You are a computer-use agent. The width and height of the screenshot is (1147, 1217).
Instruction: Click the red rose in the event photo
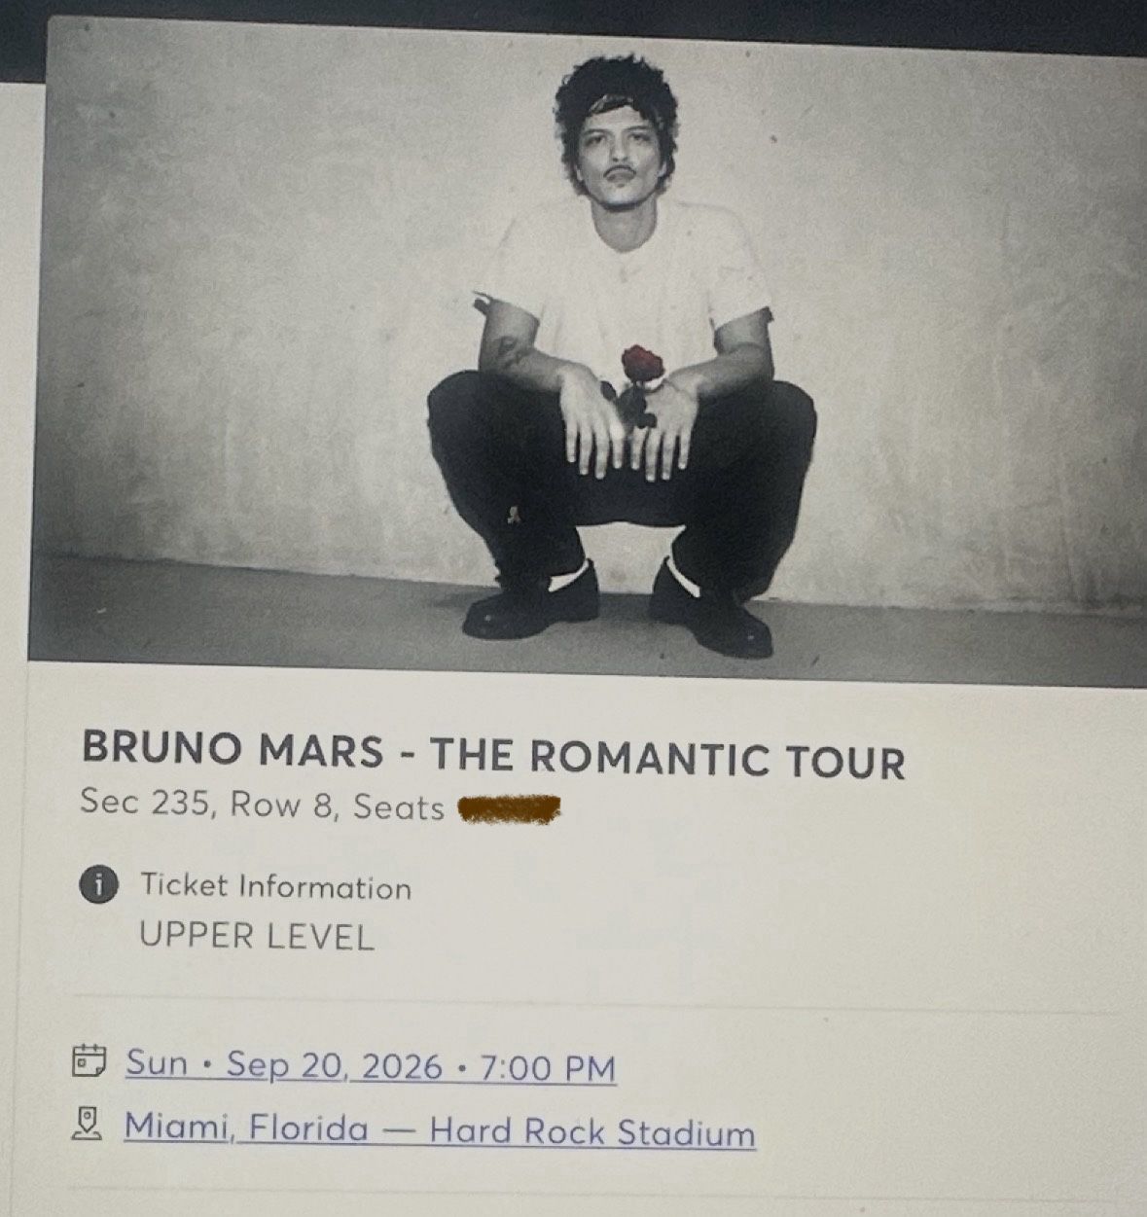[641, 365]
